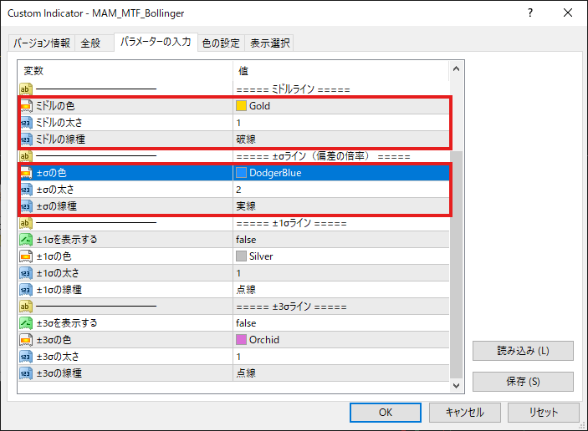Click the 123 icon beside ±3σの太さ
The width and height of the screenshot is (588, 431).
(x=26, y=357)
